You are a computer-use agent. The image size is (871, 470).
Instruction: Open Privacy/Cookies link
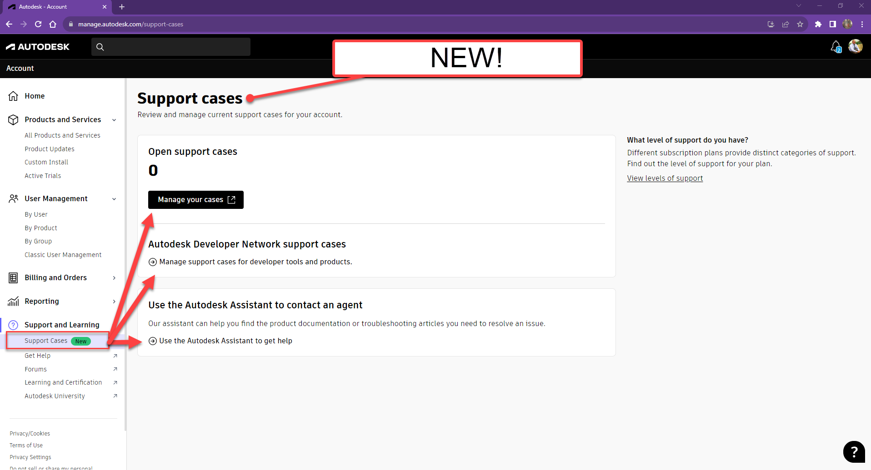point(30,434)
